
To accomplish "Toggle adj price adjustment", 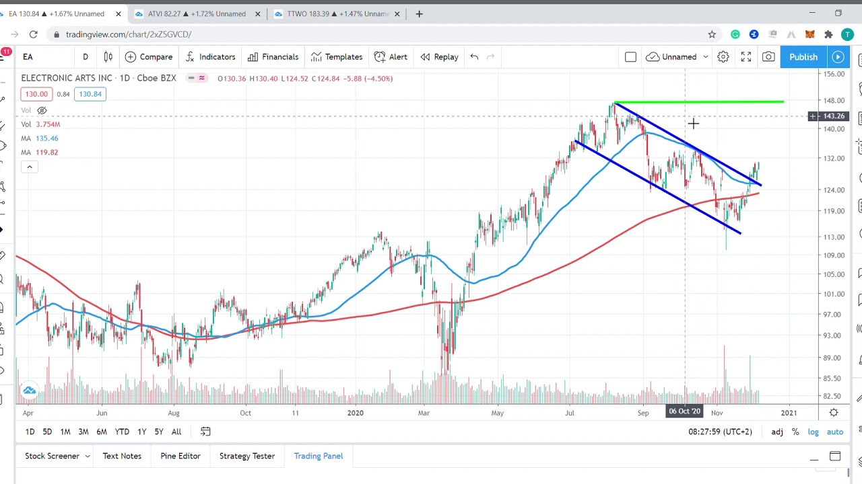I will tap(777, 432).
